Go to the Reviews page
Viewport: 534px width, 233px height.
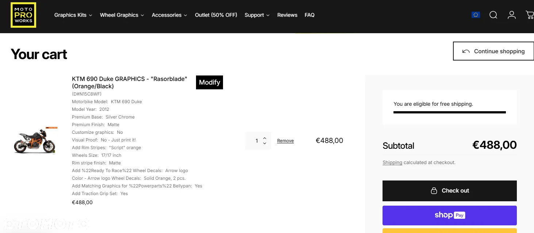pyautogui.click(x=287, y=15)
